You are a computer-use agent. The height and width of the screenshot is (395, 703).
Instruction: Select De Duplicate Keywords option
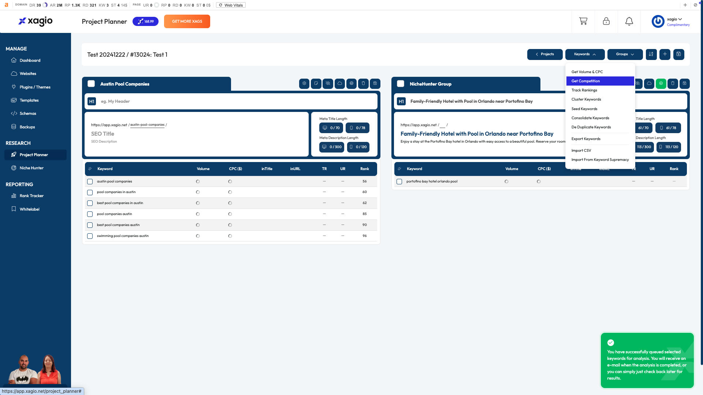[600, 127]
